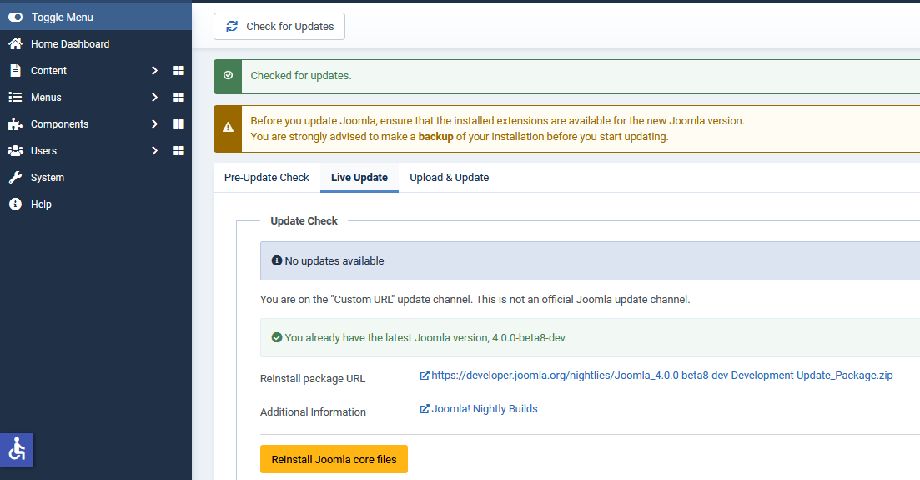
Task: Click the Help info icon
Action: [x=15, y=205]
